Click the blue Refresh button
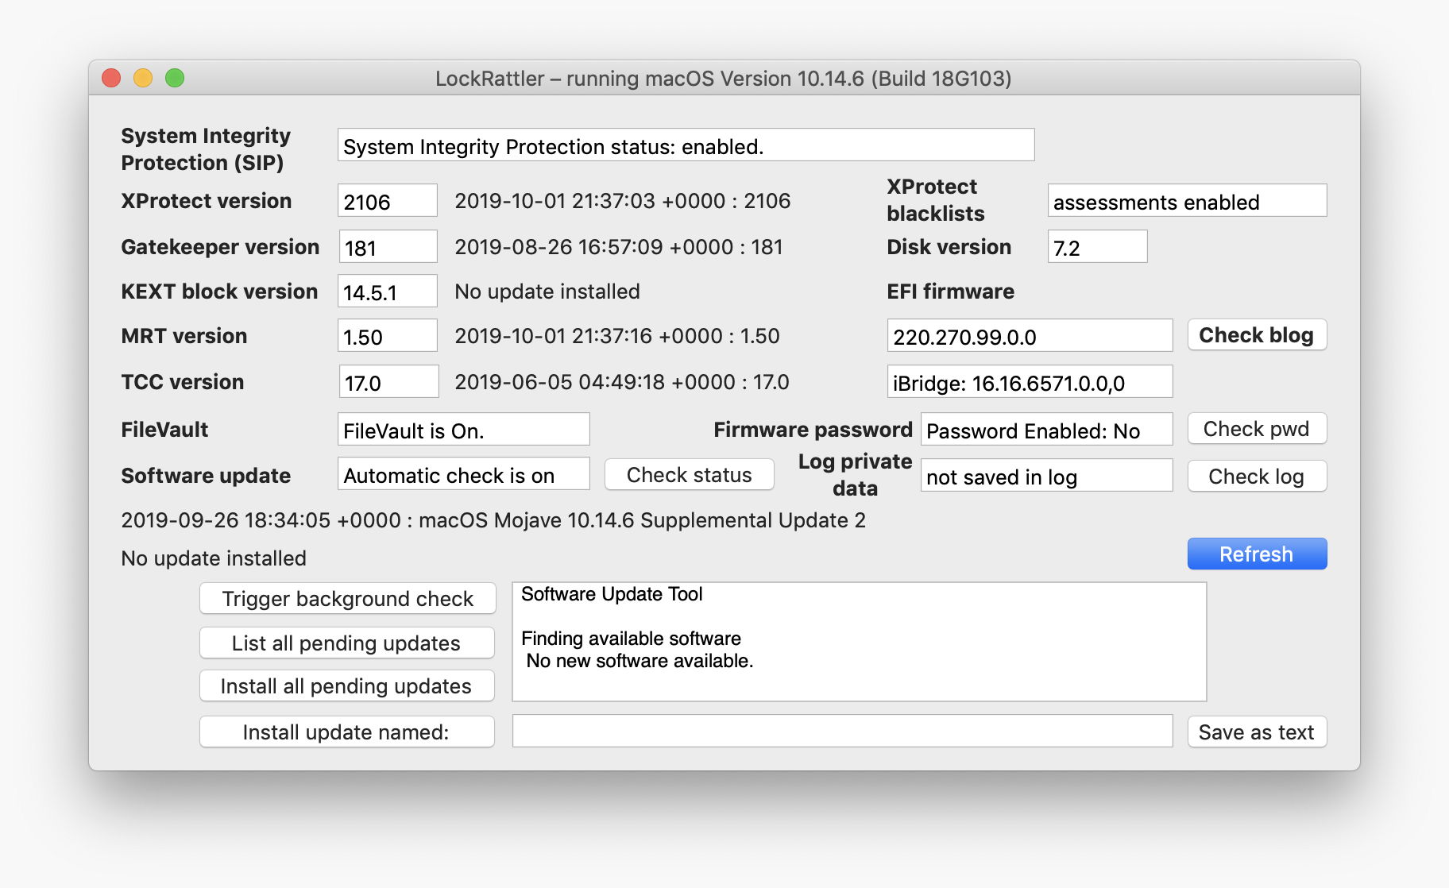 point(1256,554)
